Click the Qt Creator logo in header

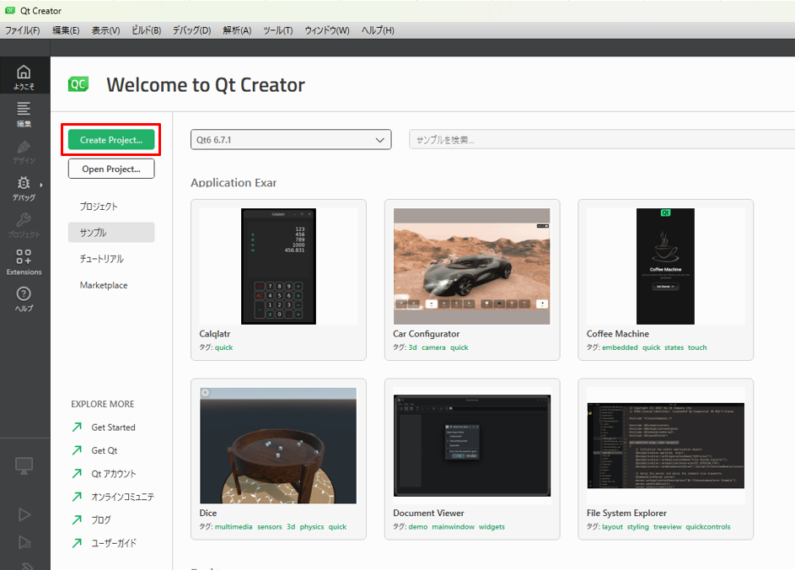(x=78, y=84)
